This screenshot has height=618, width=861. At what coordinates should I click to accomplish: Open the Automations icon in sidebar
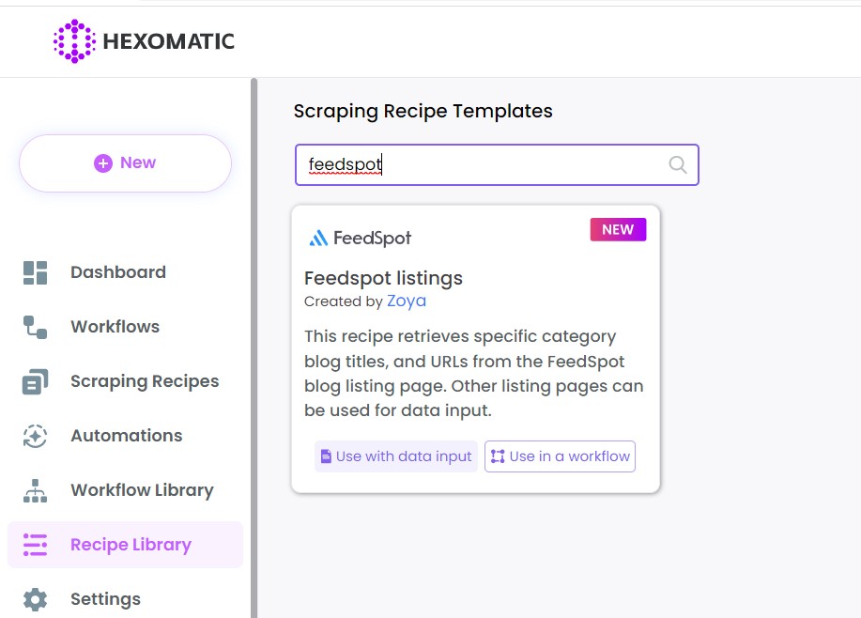[35, 436]
